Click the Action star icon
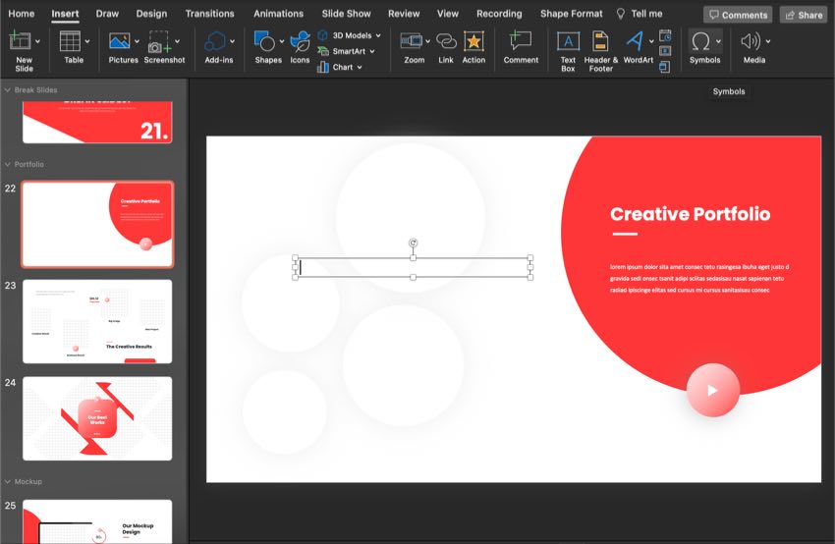 coord(473,41)
